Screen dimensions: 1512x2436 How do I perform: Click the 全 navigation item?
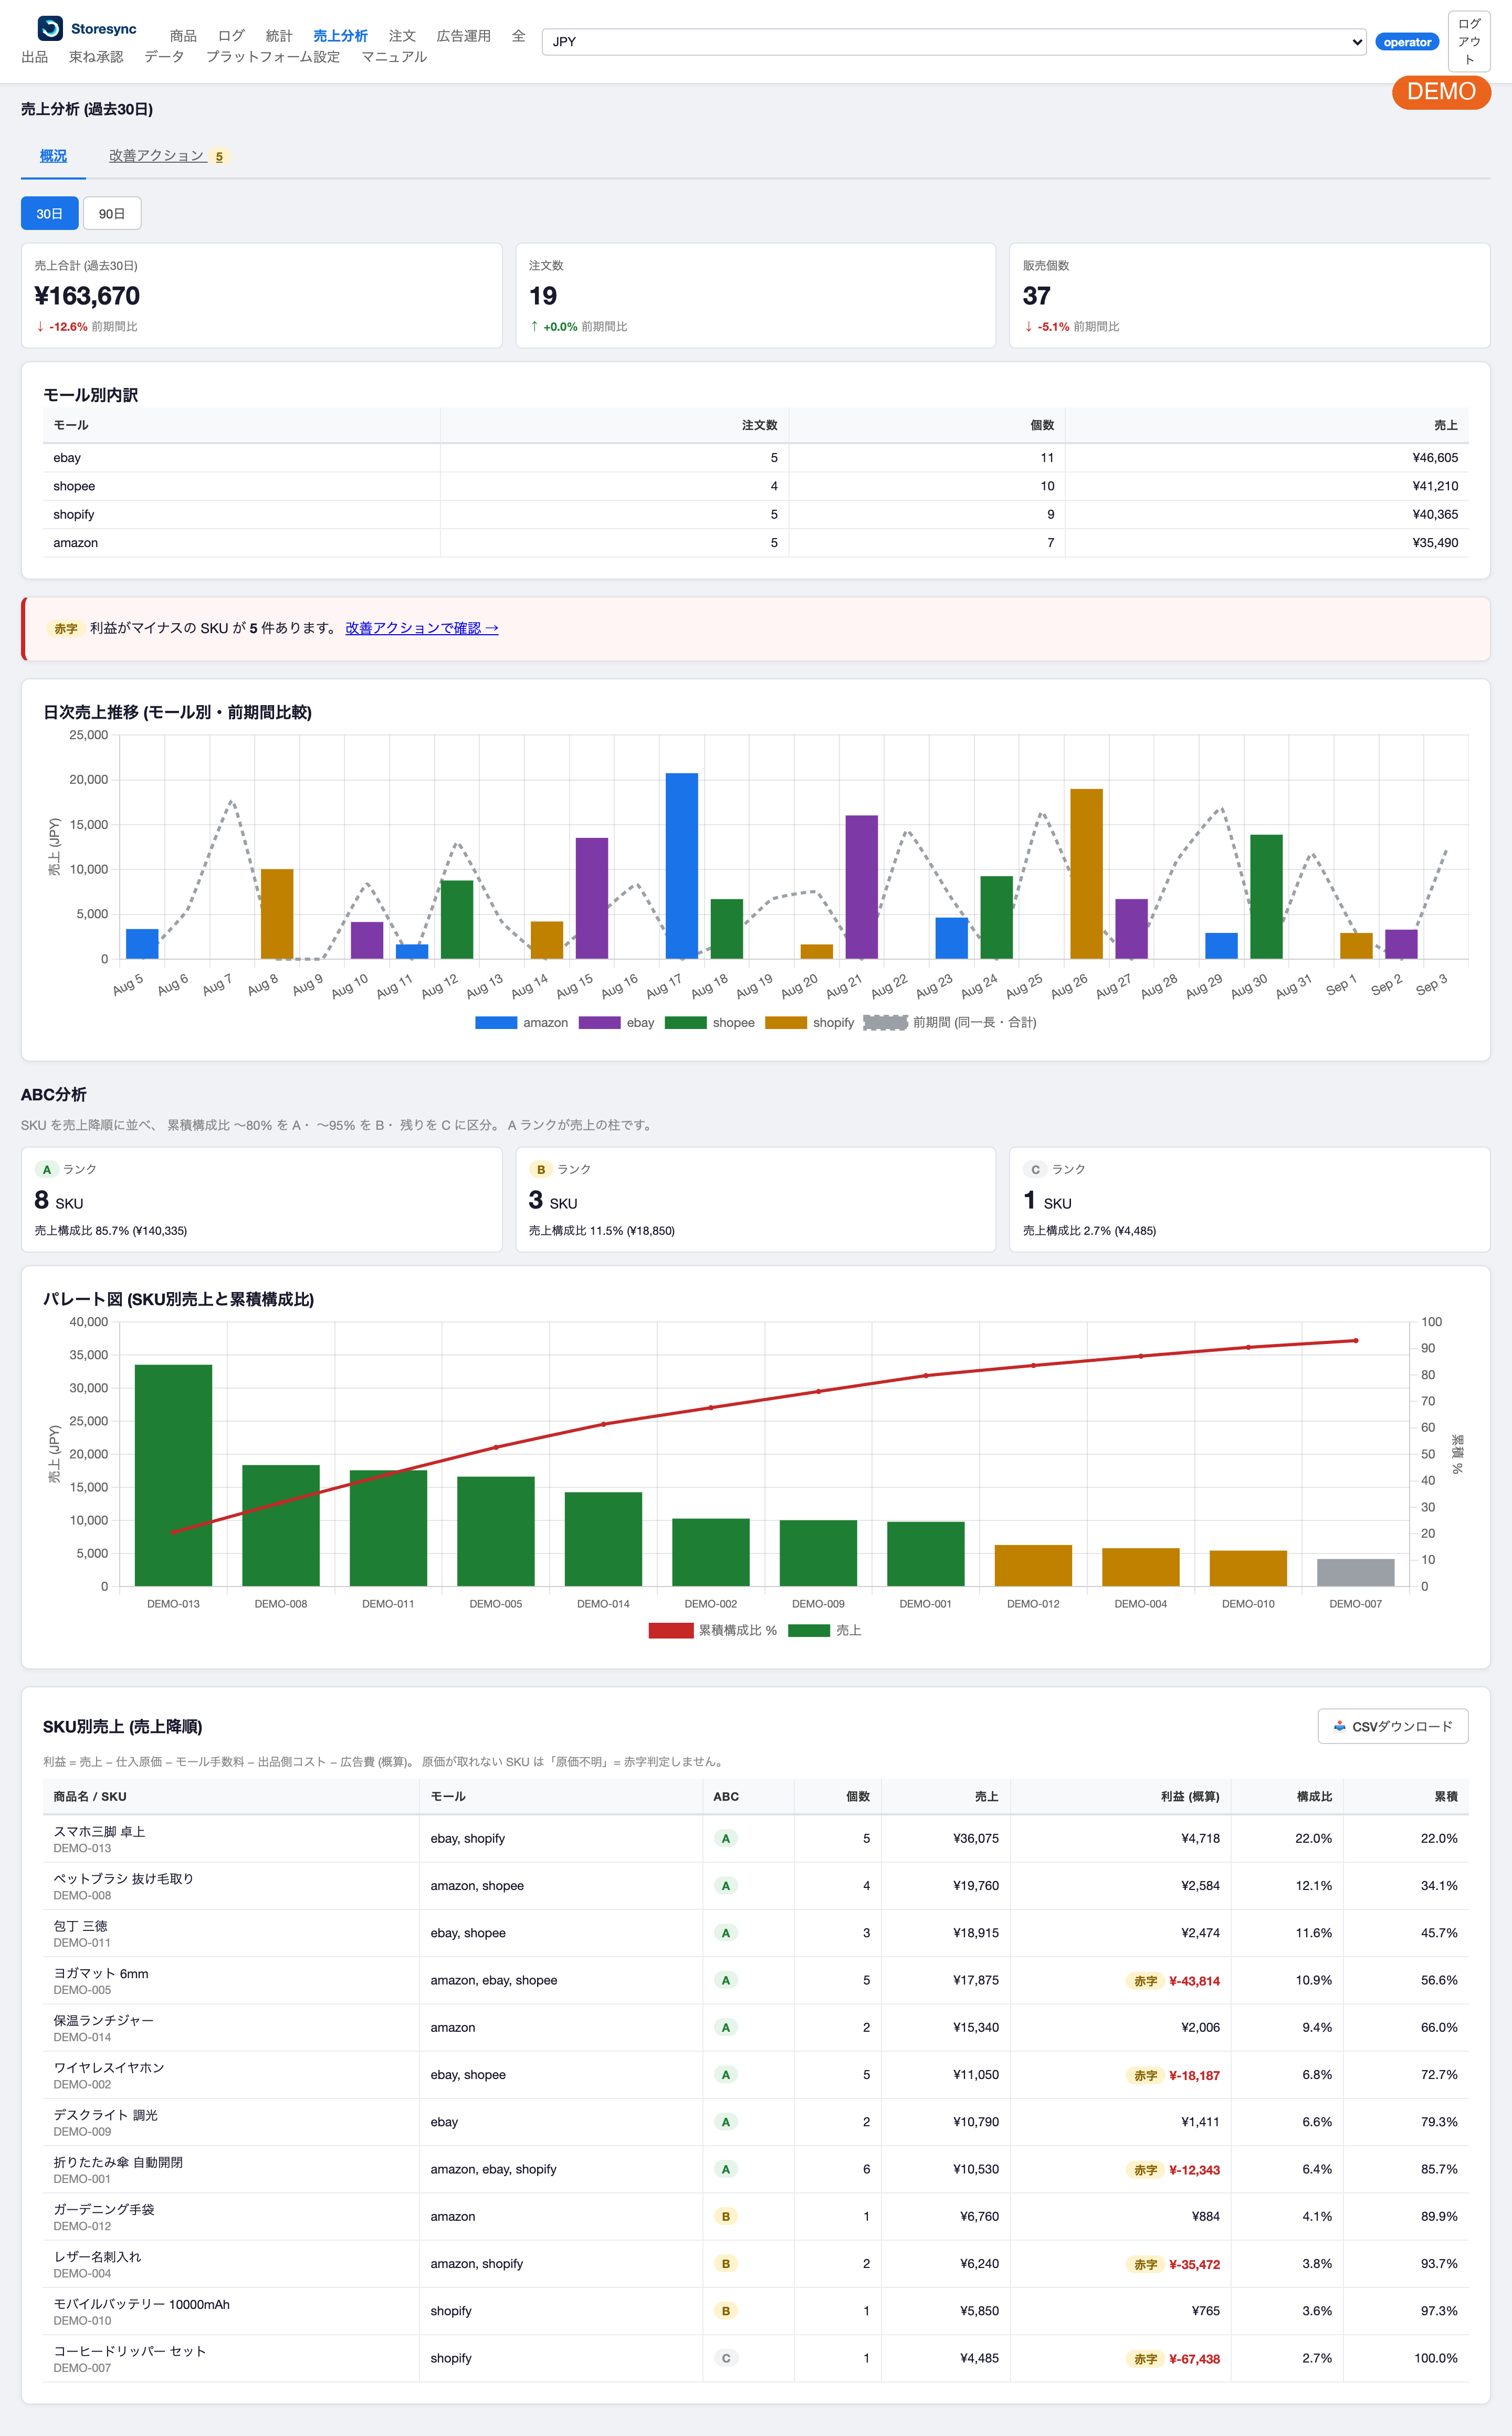coord(518,36)
